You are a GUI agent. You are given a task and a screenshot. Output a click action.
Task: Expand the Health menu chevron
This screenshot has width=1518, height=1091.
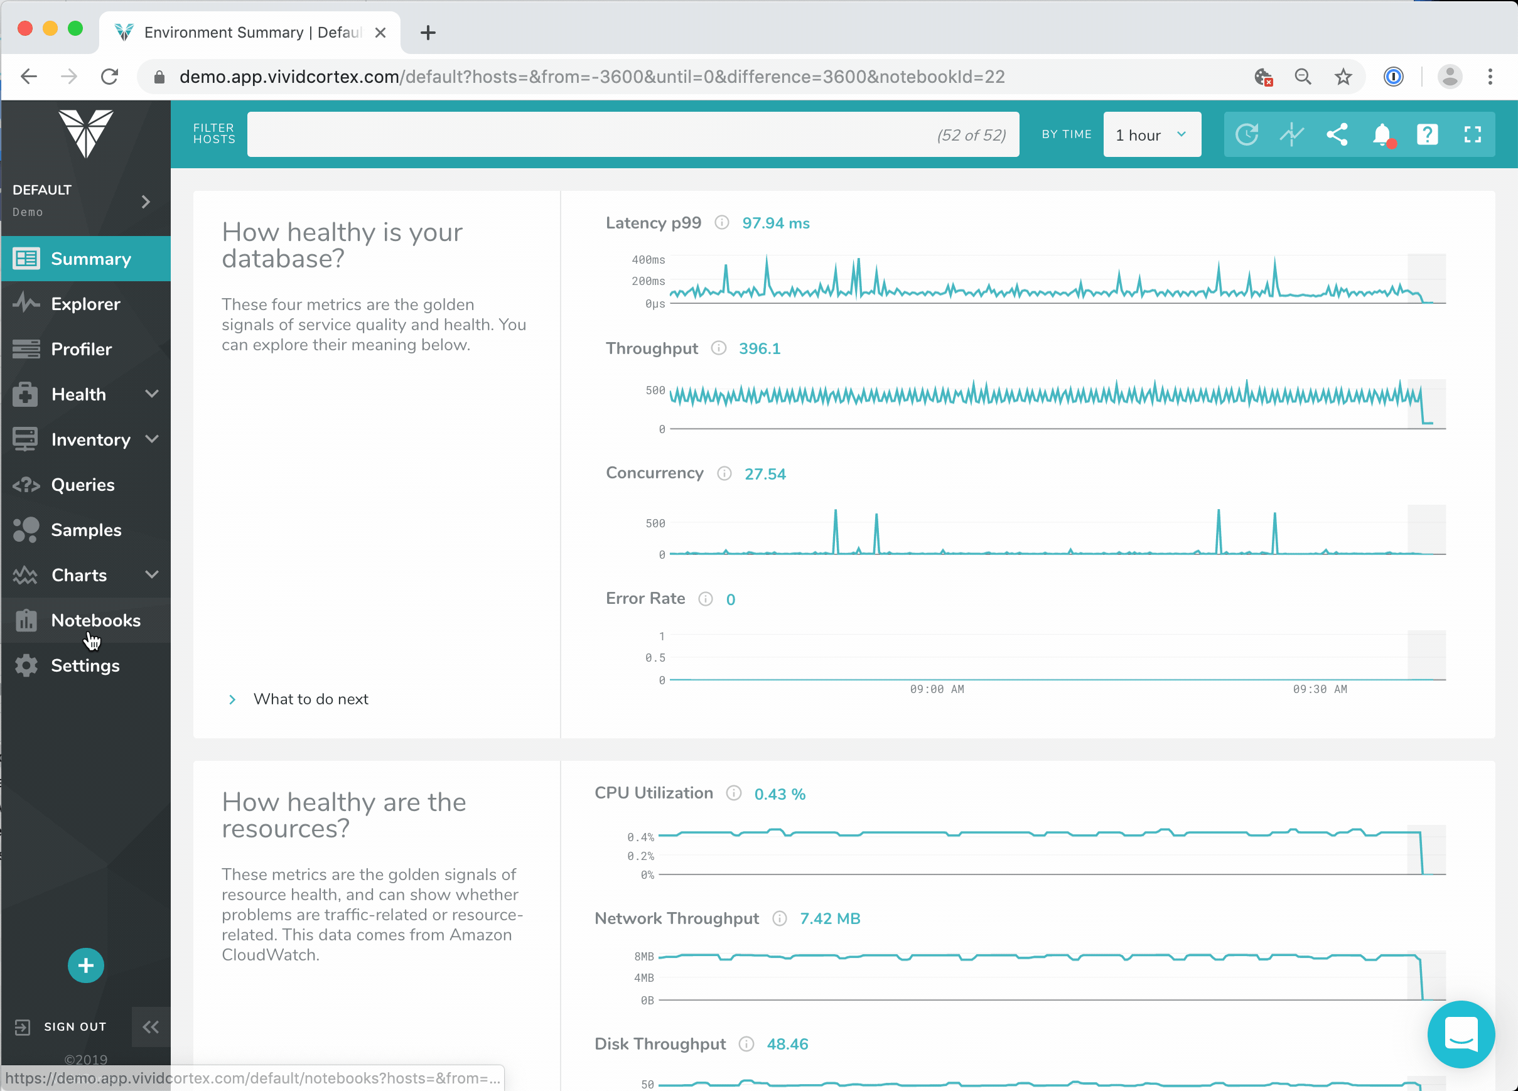tap(152, 394)
